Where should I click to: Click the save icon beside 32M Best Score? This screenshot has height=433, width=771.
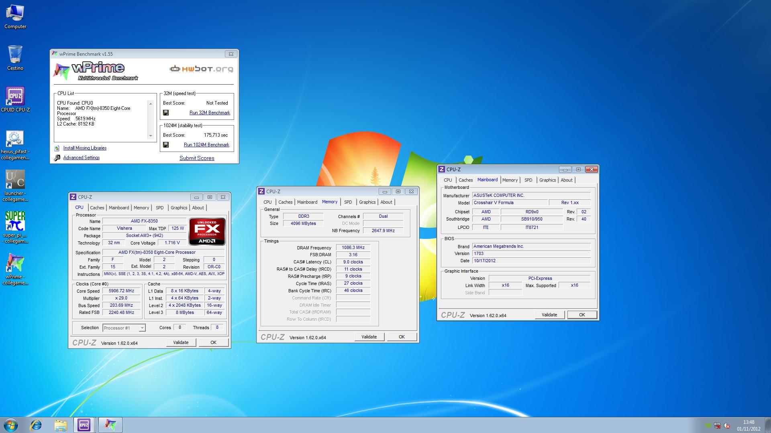coord(166,113)
